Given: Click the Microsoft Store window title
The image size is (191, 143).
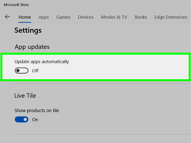Looking at the screenshot, I should [16, 5].
